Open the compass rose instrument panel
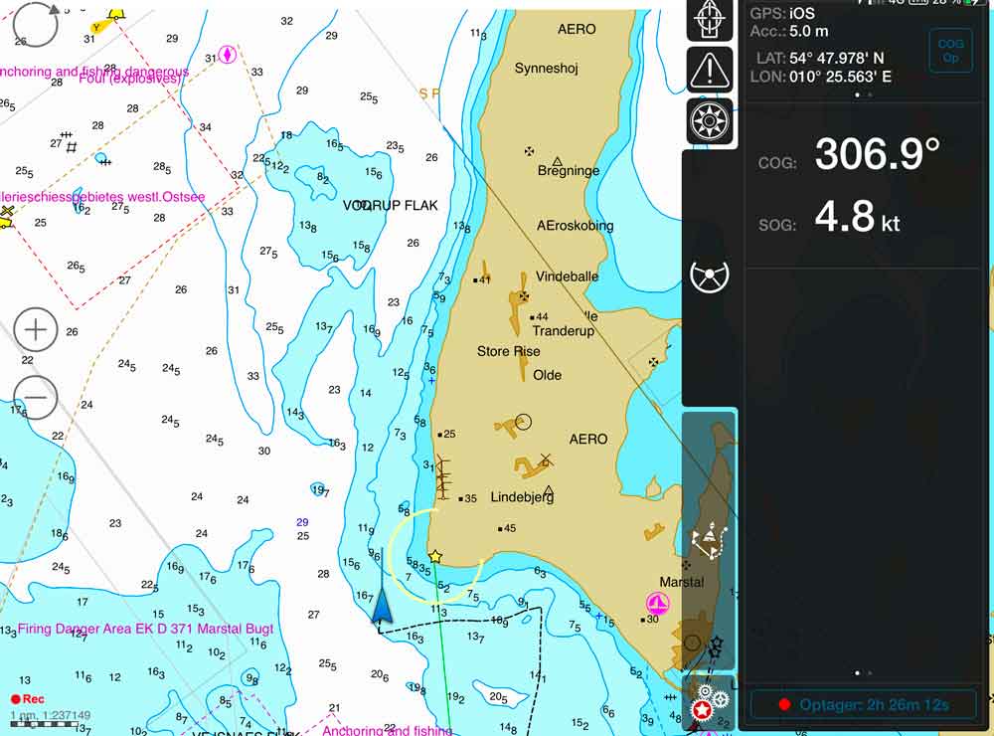 click(x=710, y=121)
